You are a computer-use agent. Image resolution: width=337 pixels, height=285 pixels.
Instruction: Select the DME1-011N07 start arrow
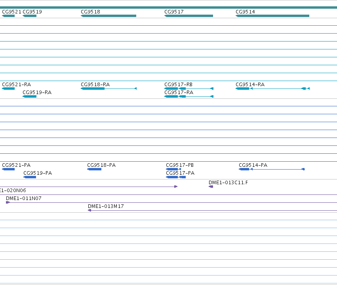pyautogui.click(x=8, y=202)
